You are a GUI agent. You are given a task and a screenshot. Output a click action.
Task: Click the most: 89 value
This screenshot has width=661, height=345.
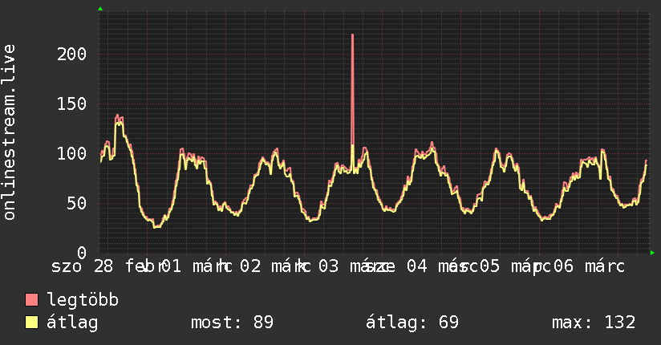233,323
